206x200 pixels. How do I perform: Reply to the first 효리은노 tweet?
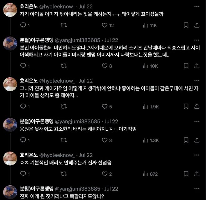pyautogui.click(x=23, y=25)
